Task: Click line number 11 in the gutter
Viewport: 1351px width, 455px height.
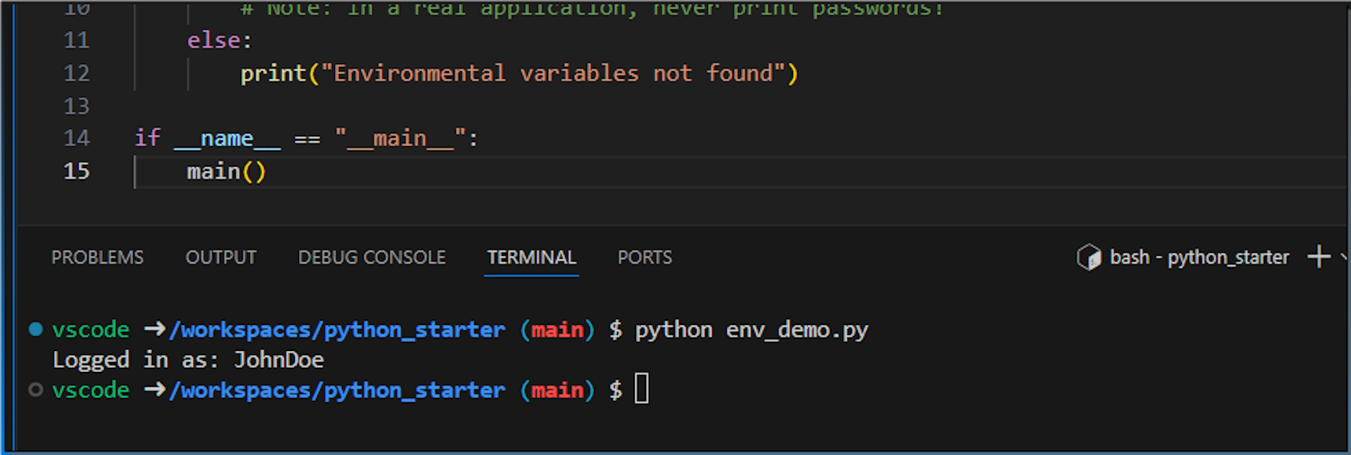Action: (77, 40)
